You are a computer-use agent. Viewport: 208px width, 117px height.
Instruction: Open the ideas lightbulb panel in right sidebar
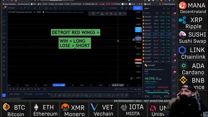[174, 43]
